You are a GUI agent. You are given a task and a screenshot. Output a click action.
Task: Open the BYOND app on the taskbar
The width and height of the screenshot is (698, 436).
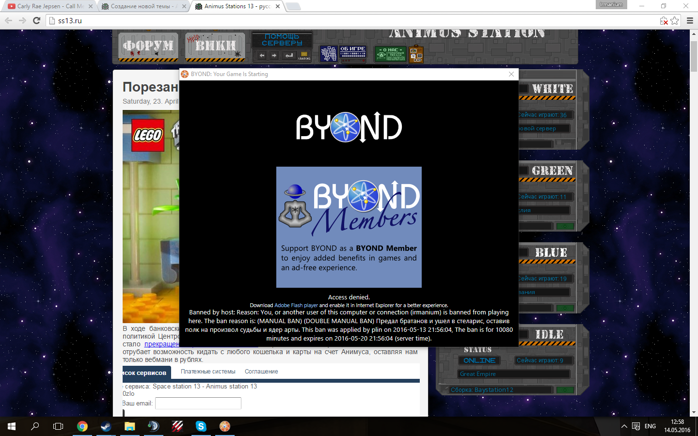click(x=224, y=426)
